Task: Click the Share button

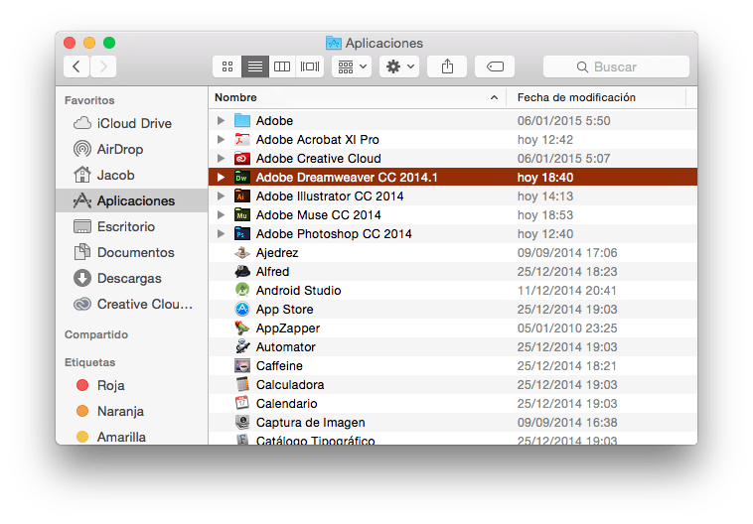Action: pos(447,66)
